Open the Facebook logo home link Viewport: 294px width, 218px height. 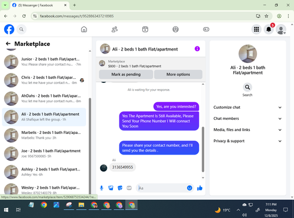tap(9, 29)
